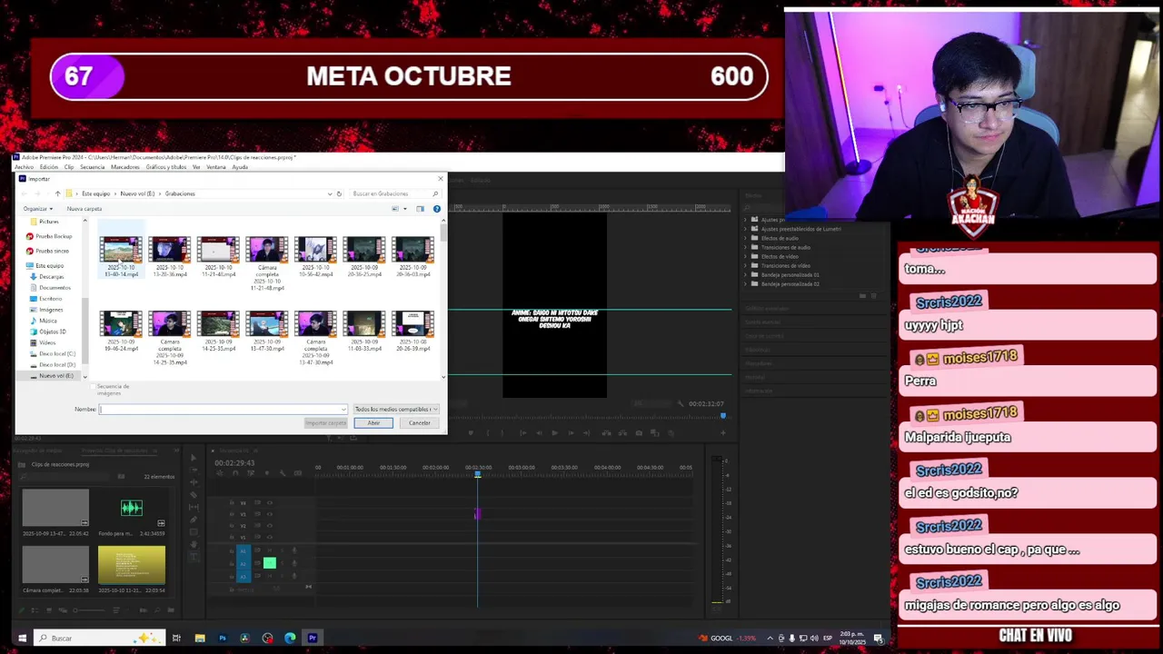The width and height of the screenshot is (1163, 654).
Task: Click the up-one-level arrow in Importar dialog
Action: click(57, 193)
